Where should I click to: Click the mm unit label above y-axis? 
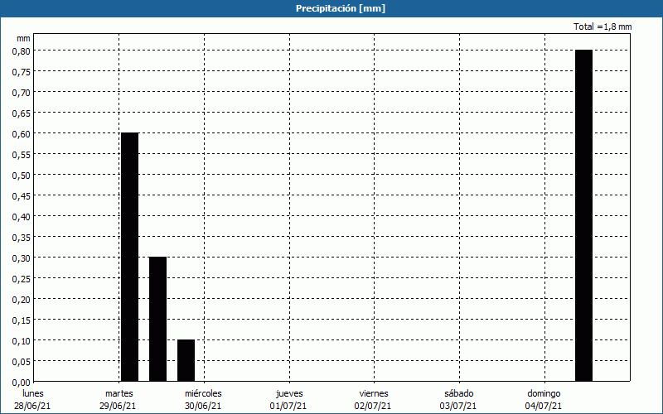click(x=23, y=38)
